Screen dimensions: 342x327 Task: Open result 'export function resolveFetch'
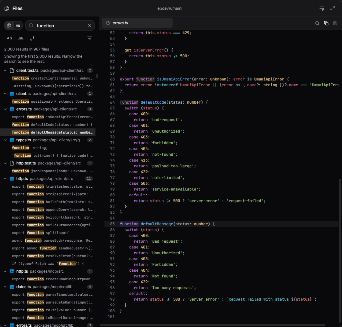(48, 256)
